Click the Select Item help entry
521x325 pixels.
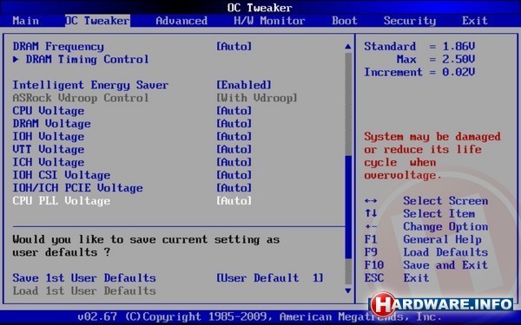(439, 214)
